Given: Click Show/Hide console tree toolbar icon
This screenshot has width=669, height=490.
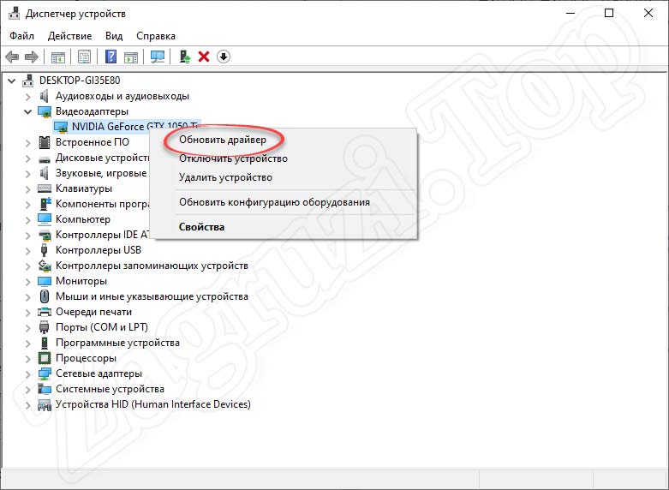Looking at the screenshot, I should pyautogui.click(x=58, y=57).
